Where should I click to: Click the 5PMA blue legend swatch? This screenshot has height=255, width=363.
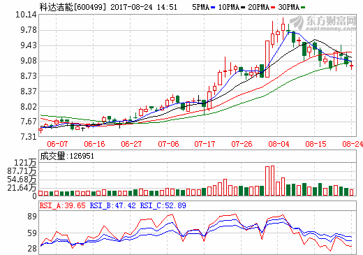tap(213, 8)
